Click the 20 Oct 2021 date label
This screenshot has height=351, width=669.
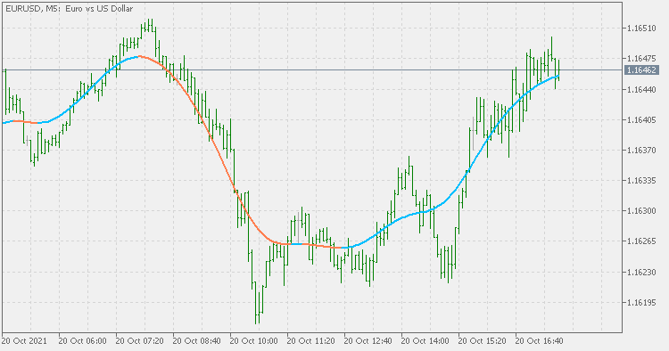click(x=24, y=341)
